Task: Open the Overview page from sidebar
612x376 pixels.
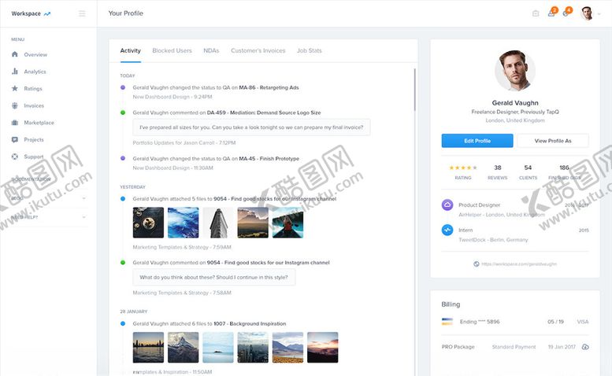Action: click(x=35, y=55)
